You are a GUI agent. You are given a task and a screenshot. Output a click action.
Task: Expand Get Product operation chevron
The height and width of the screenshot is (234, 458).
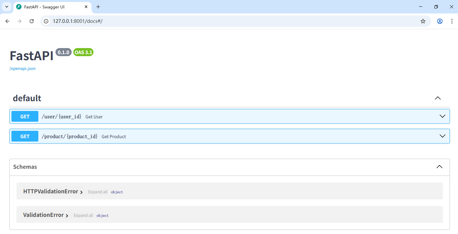point(443,136)
